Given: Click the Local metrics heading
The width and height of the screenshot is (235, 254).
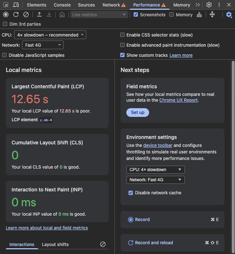Looking at the screenshot, I should tap(23, 70).
